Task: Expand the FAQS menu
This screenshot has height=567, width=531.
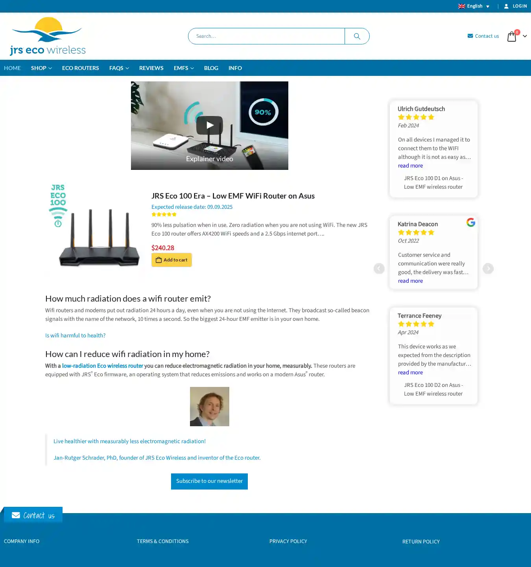Action: tap(119, 68)
